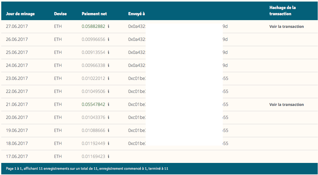Image resolution: width=318 pixels, height=175 pixels.
Task: Click Hachage de la transaction header
Action: (x=282, y=11)
